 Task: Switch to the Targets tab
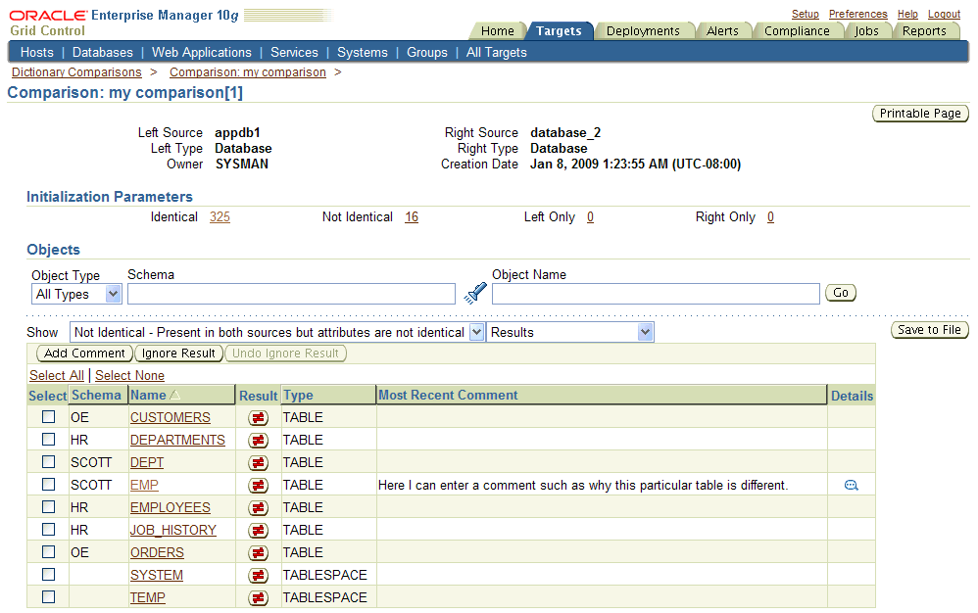click(559, 31)
